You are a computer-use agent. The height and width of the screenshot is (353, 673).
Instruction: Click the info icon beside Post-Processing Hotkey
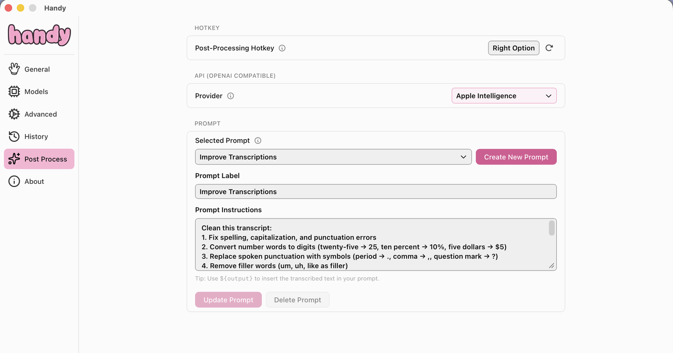pyautogui.click(x=282, y=48)
